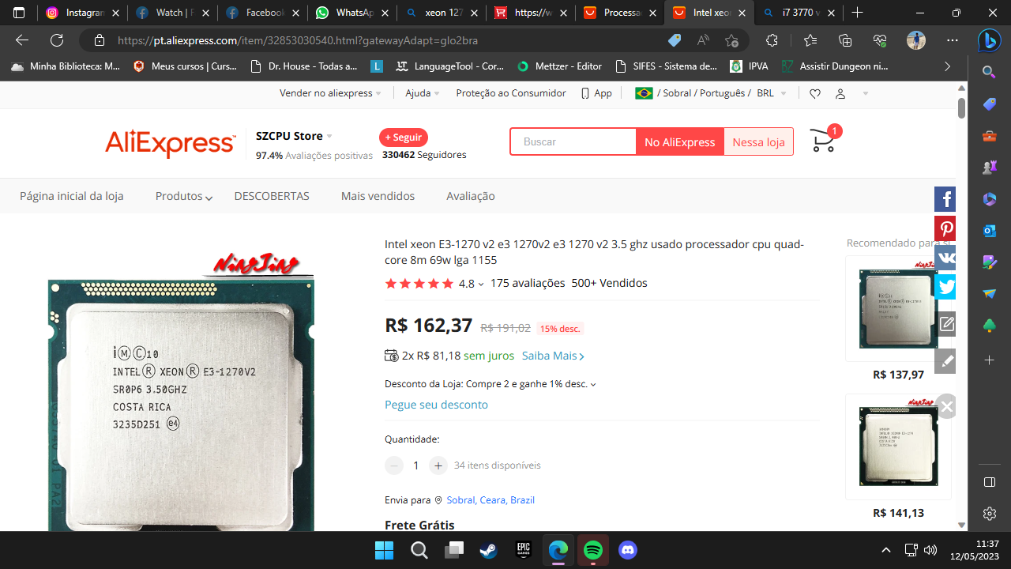Image resolution: width=1011 pixels, height=569 pixels.
Task: Open the Bing chat sidebar button
Action: 990,40
